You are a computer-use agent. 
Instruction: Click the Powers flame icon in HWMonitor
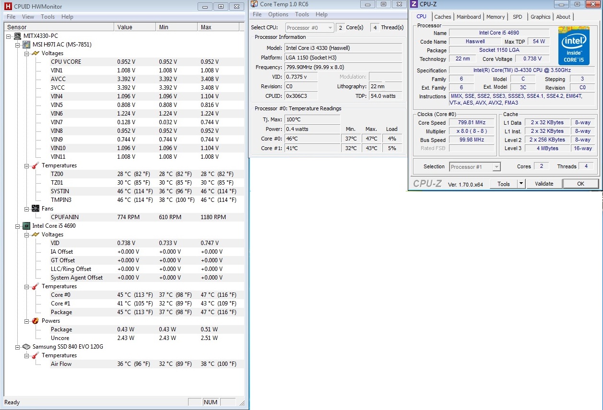[x=35, y=321]
